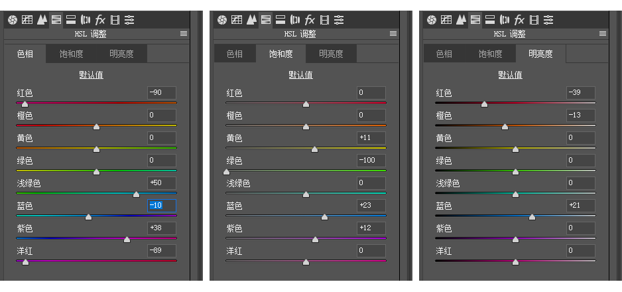Screen dimensions: 622x292
Task: Open Split Toning icon in Hue (色相) panel
Action: pos(71,20)
